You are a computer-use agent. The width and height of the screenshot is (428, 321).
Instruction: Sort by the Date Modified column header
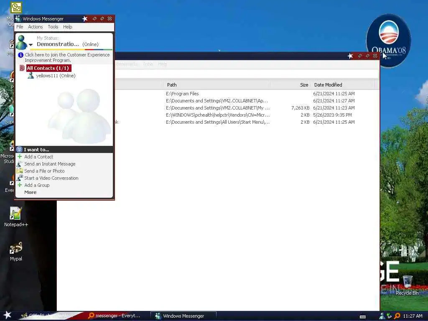(342, 85)
